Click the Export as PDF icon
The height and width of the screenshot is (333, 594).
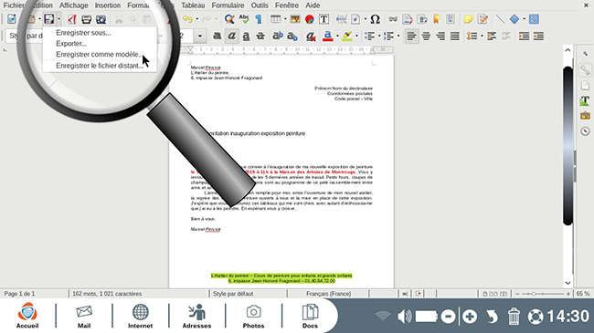(x=72, y=19)
